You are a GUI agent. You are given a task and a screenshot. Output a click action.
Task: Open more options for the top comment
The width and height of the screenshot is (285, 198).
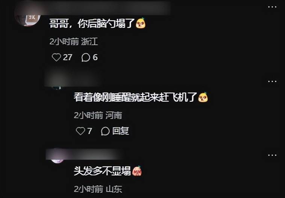(272, 7)
